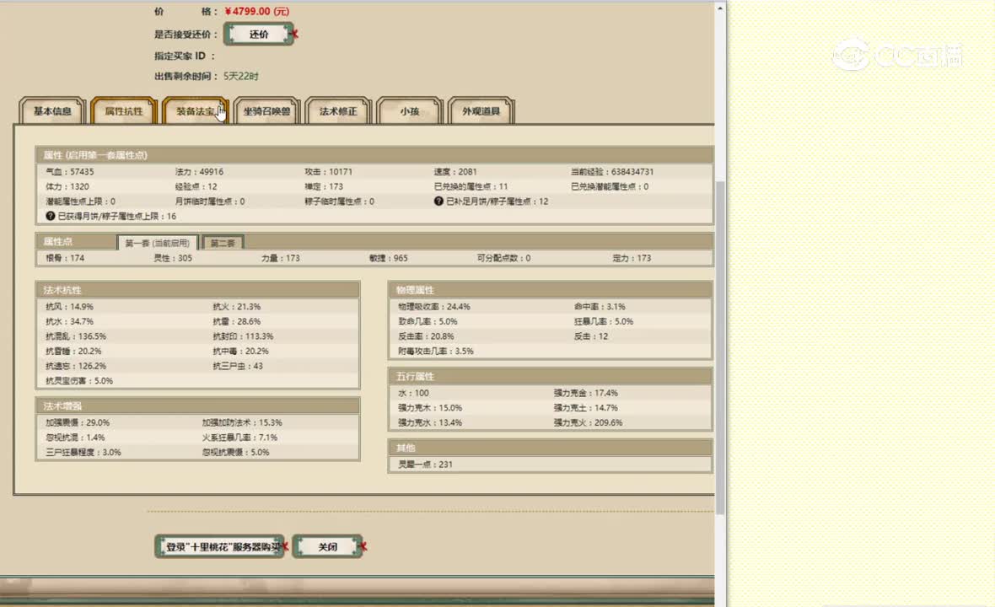Switch to the 第二套 attribute set tab
The width and height of the screenshot is (995, 607).
[x=223, y=243]
